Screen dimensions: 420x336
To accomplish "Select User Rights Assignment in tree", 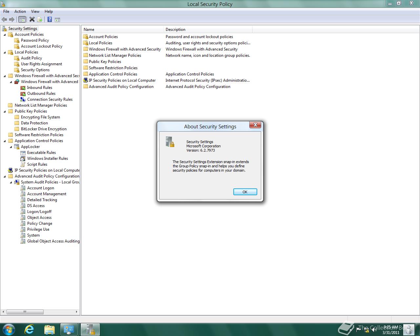I will [41, 64].
